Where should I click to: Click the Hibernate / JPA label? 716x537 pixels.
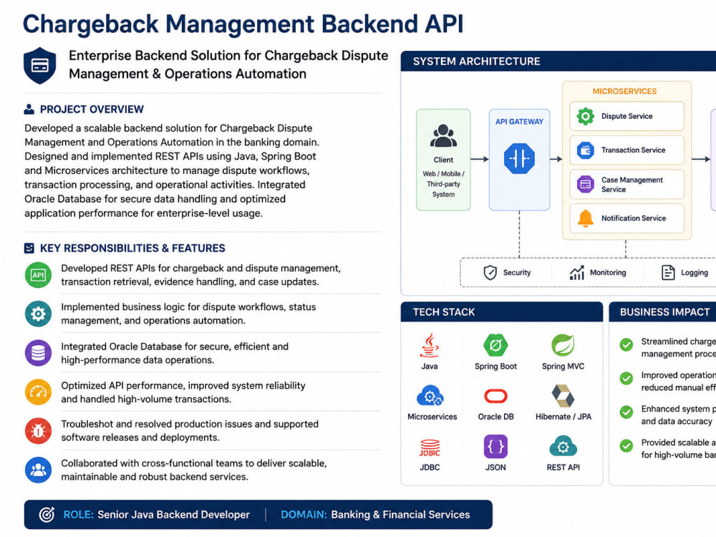pyautogui.click(x=563, y=417)
